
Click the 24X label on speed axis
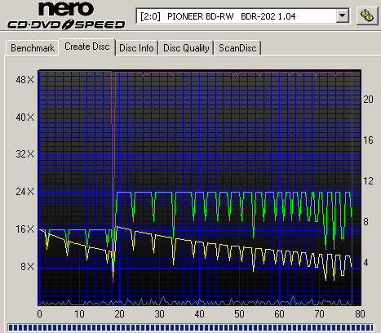(x=24, y=192)
